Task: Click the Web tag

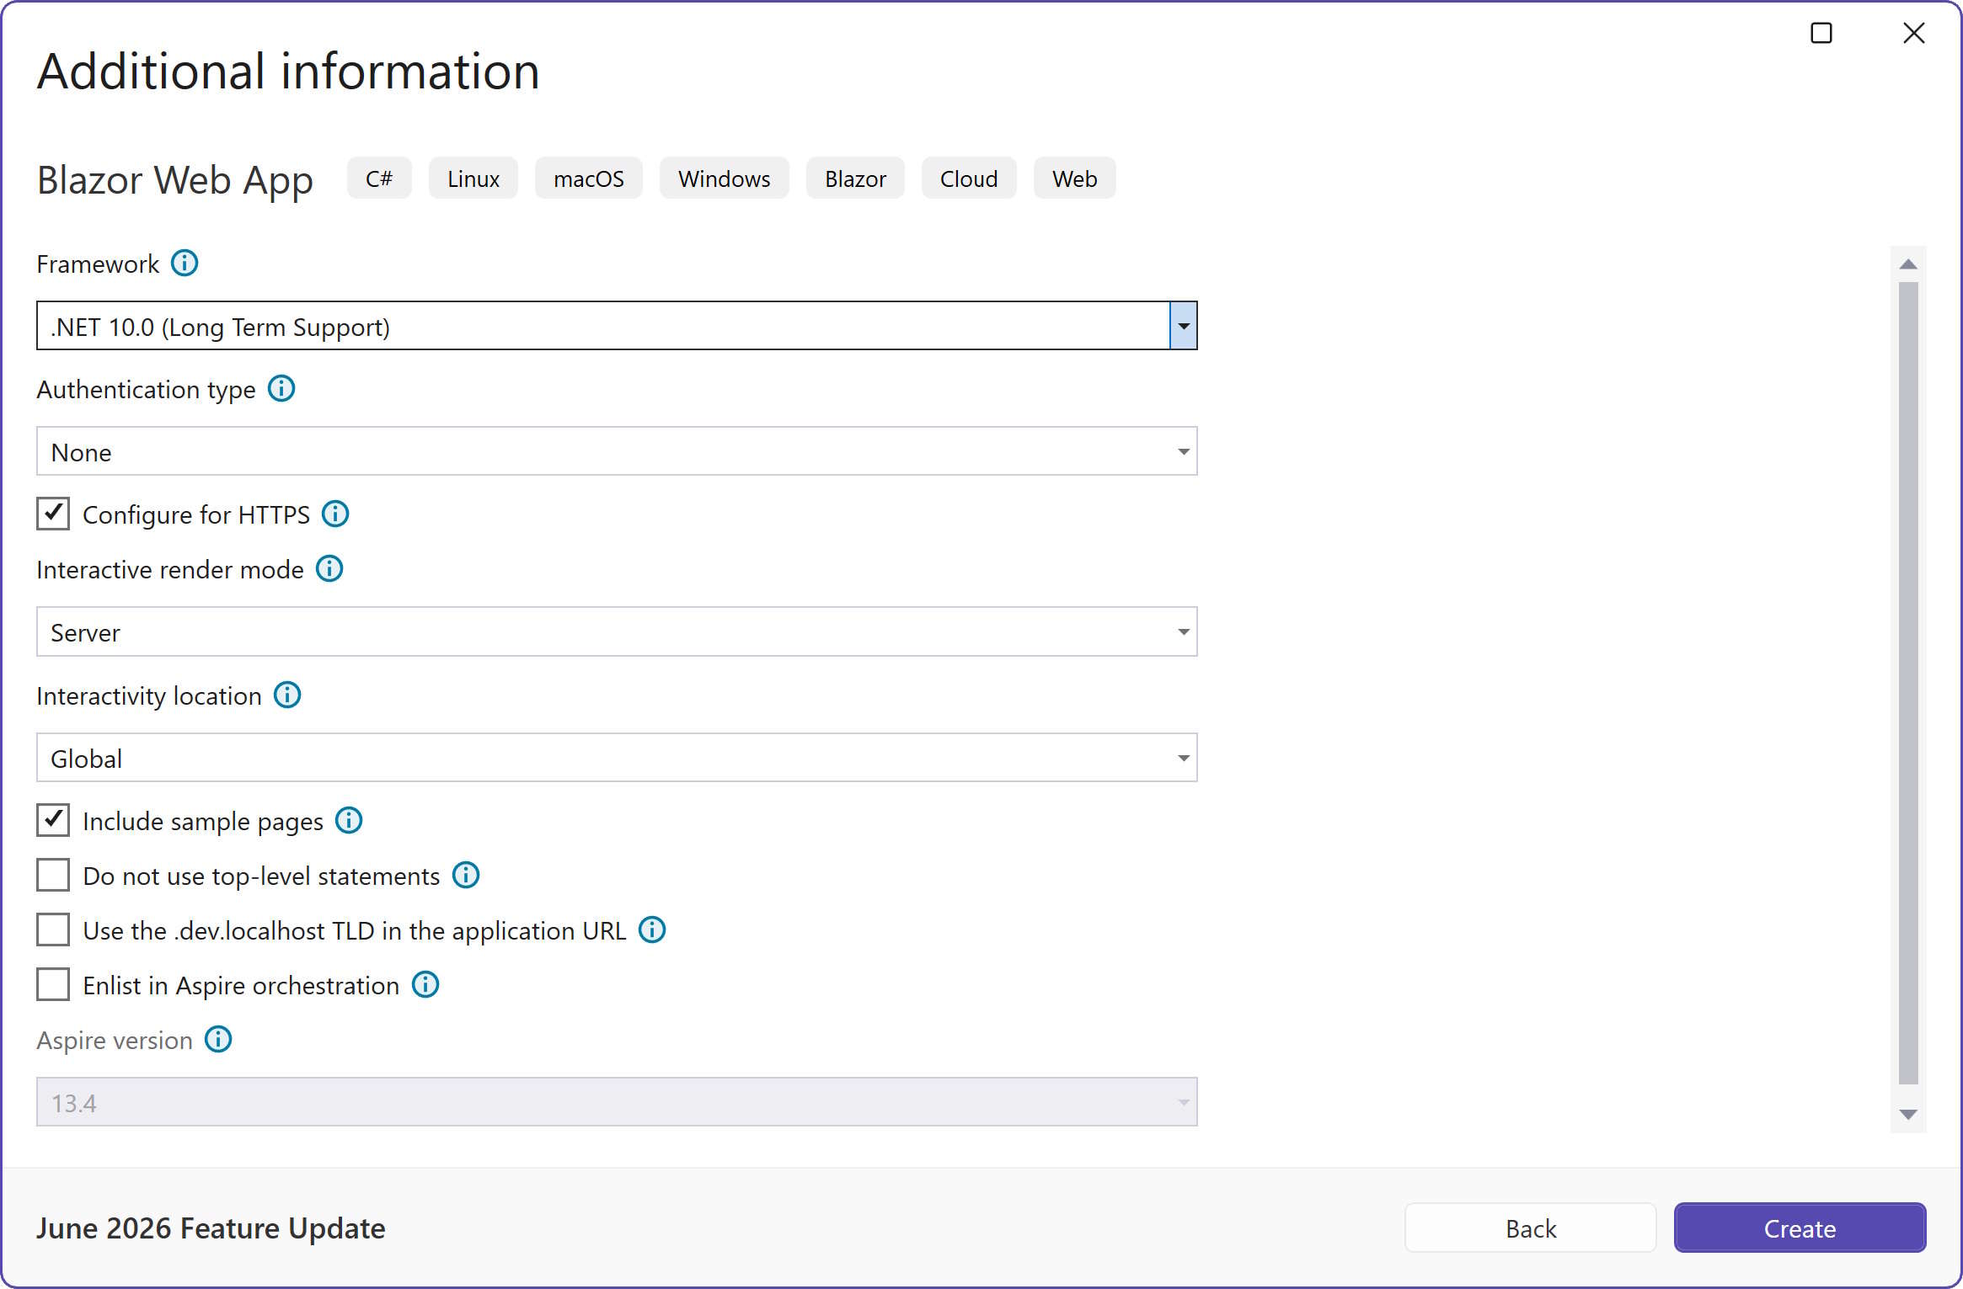Action: (1075, 178)
